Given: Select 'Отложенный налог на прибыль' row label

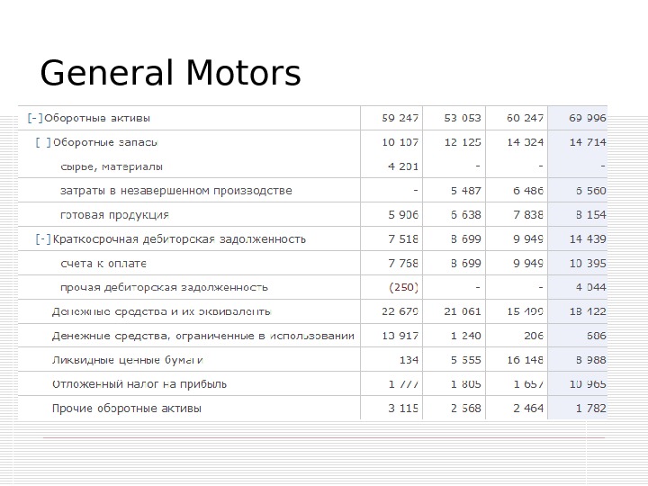Looking at the screenshot, I should [139, 384].
